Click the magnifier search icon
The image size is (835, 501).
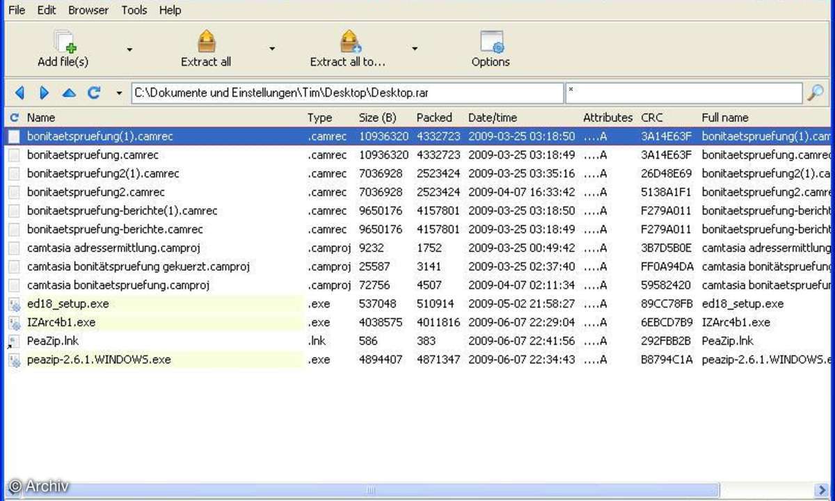[815, 93]
